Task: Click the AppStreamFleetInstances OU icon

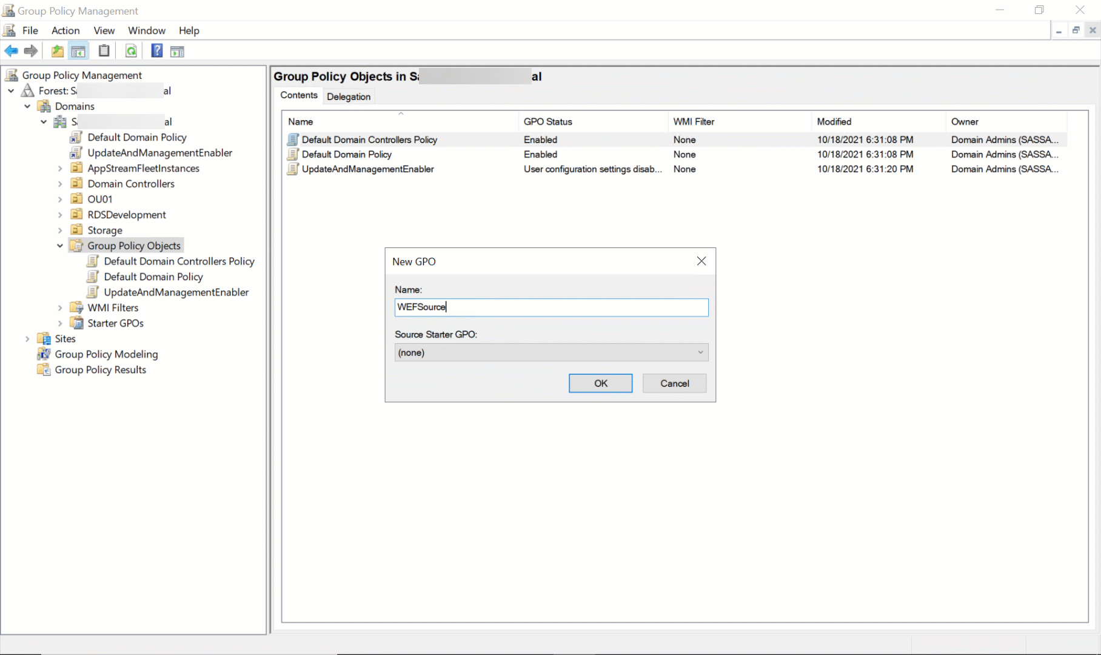Action: coord(76,168)
